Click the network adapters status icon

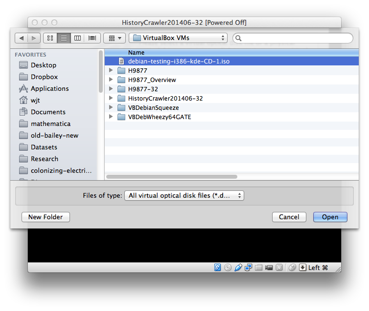(x=249, y=268)
